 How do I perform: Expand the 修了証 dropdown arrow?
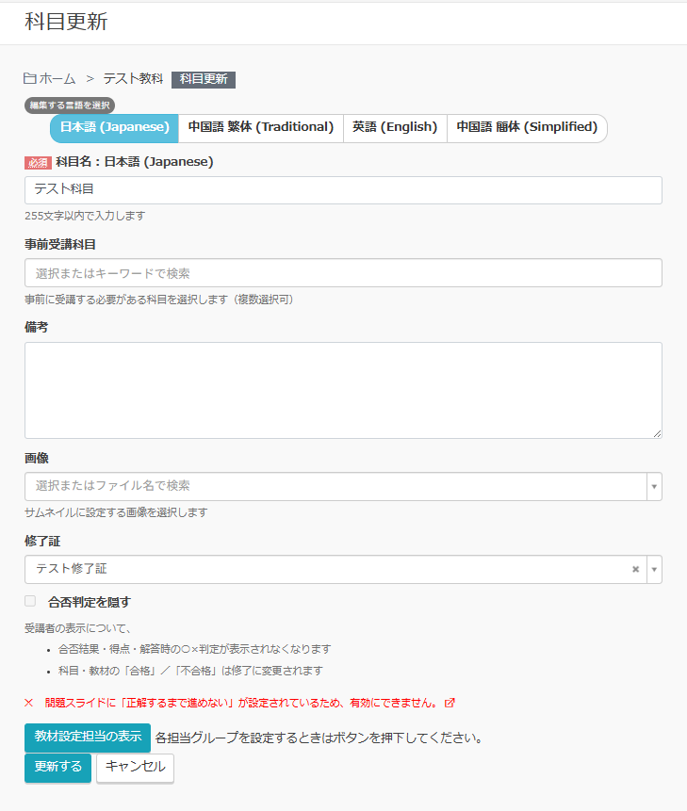tap(654, 569)
